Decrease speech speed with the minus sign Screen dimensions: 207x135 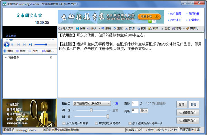[73, 110]
